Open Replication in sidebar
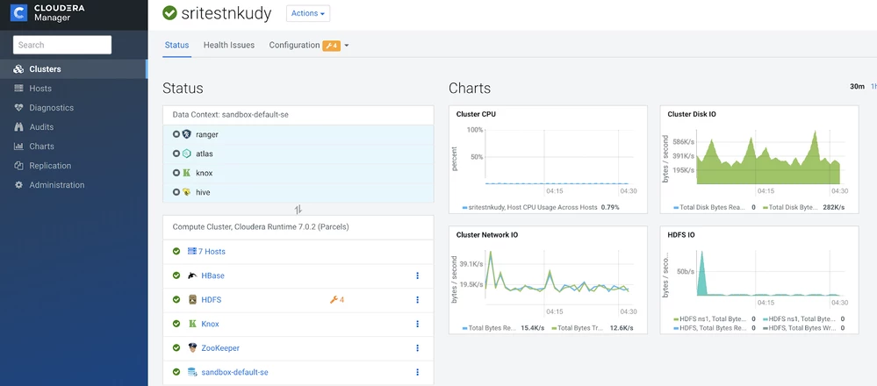This screenshot has width=877, height=386. pyautogui.click(x=50, y=165)
